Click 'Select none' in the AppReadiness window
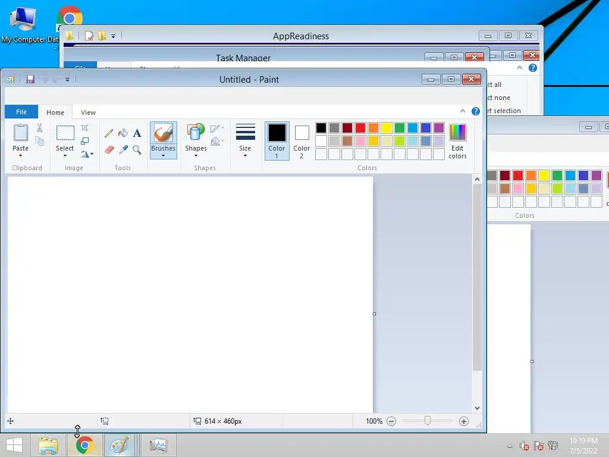This screenshot has width=609, height=457. pyautogui.click(x=499, y=98)
